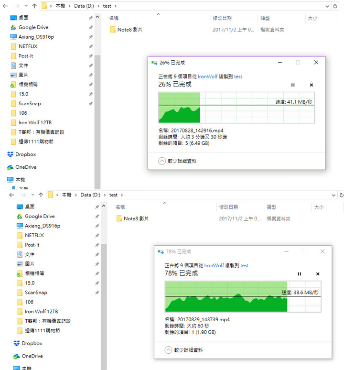The height and width of the screenshot is (370, 344).
Task: Click the lower sidebar scroll-up arrow
Action: click(x=104, y=206)
